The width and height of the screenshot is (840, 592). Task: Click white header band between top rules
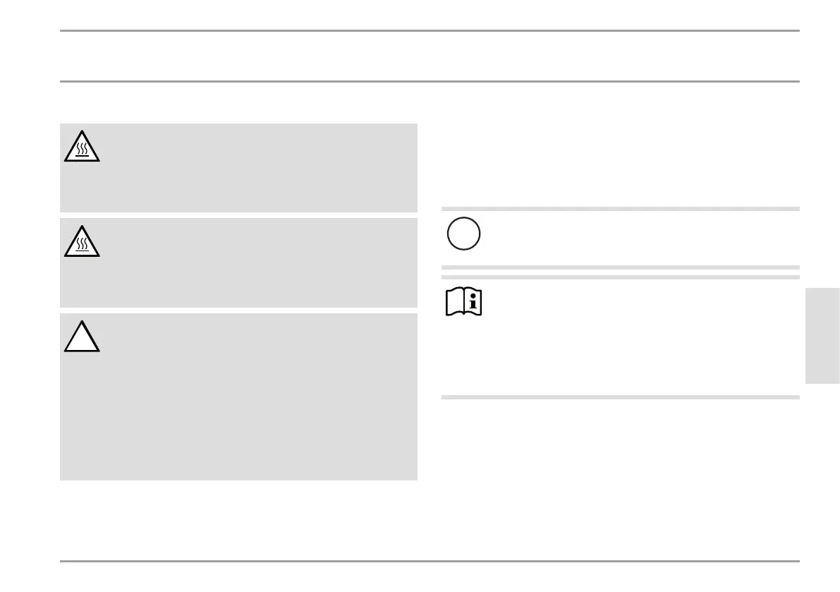click(430, 56)
